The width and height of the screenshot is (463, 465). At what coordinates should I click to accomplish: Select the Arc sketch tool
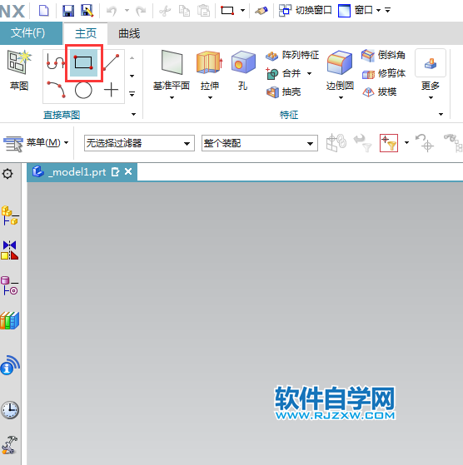point(56,90)
